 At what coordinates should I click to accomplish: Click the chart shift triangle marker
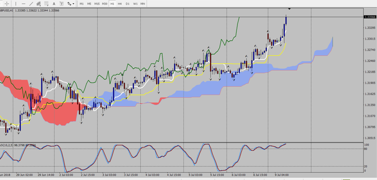point(289,9)
